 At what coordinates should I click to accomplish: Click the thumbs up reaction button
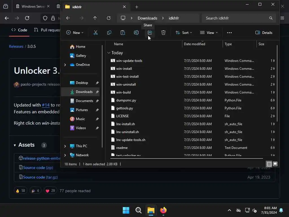(20, 191)
